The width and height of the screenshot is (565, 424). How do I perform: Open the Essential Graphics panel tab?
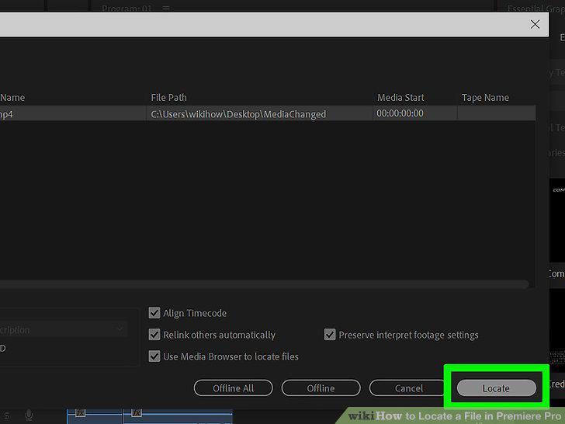536,9
